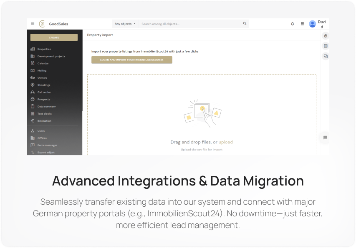The width and height of the screenshot is (356, 248).
Task: Click the drag and drop illustration
Action: point(202,113)
